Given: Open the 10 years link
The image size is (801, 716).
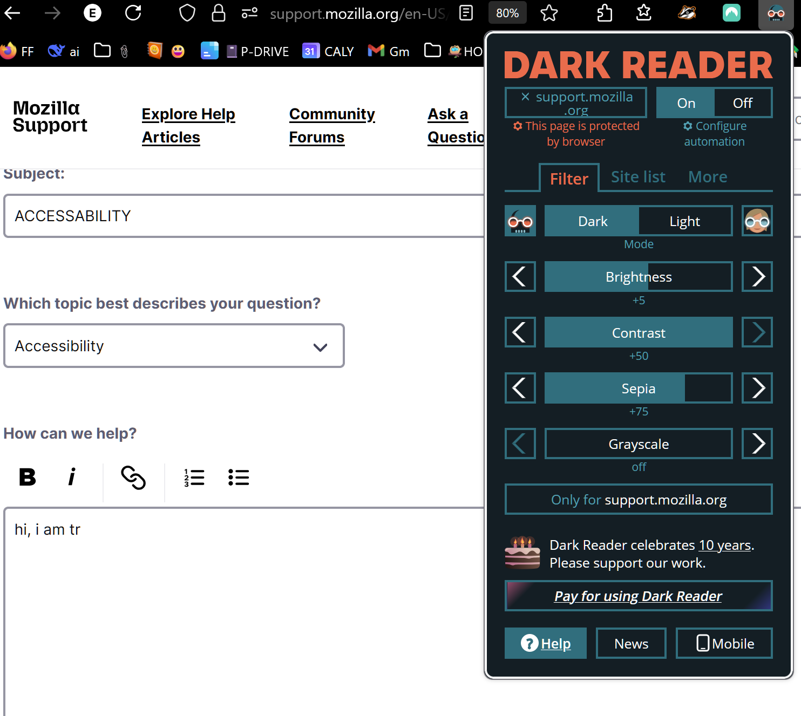Looking at the screenshot, I should click(725, 545).
